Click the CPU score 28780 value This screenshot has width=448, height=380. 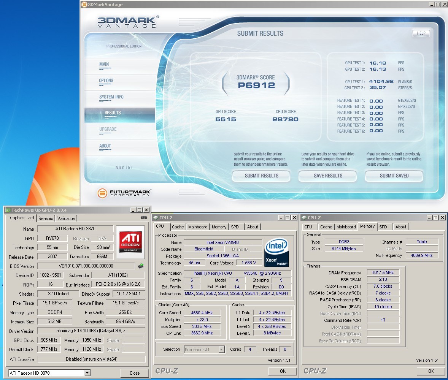(x=285, y=119)
